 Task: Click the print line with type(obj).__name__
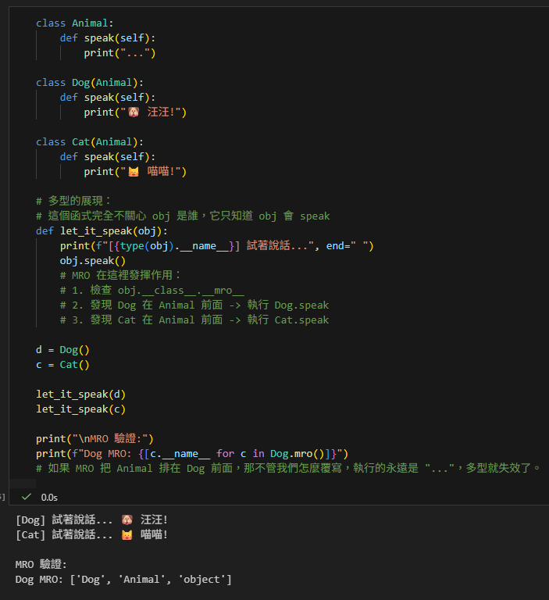coord(216,246)
